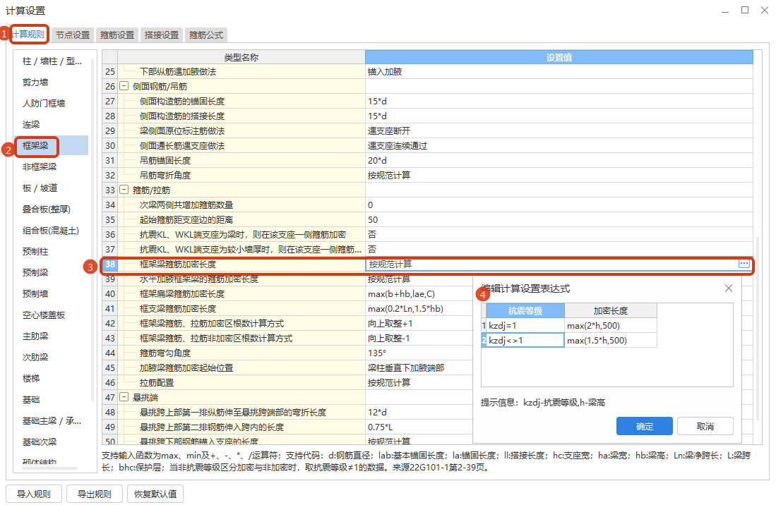
Task: Click the 导入规则 button
Action: pyautogui.click(x=34, y=494)
